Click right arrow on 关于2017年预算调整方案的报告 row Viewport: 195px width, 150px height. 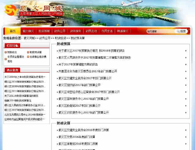coord(186,64)
